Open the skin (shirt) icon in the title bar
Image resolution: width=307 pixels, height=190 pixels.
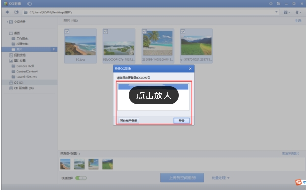(278, 4)
